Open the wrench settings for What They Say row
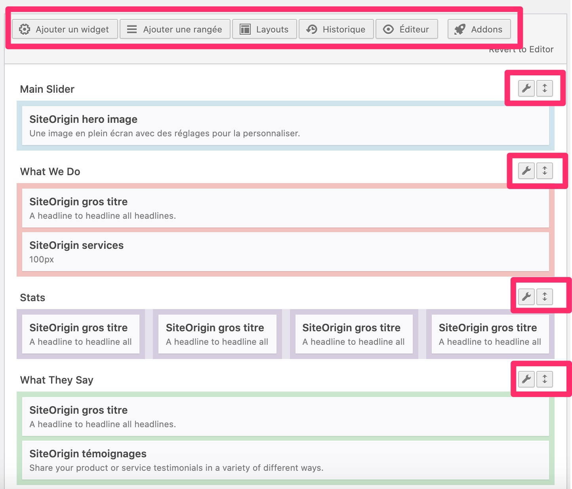Image resolution: width=572 pixels, height=489 pixels. [x=526, y=379]
